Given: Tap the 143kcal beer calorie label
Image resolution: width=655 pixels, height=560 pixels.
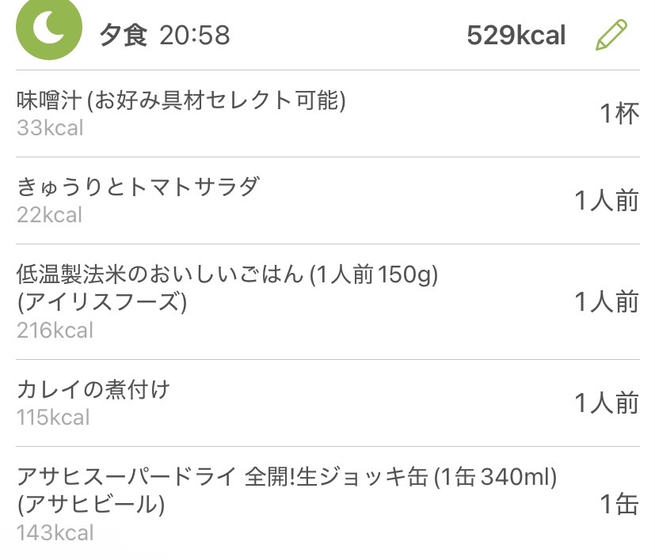Looking at the screenshot, I should tap(55, 533).
